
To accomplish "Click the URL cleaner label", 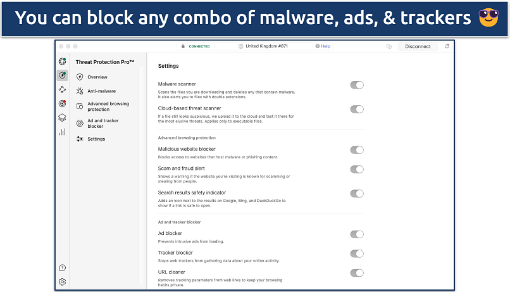I will pos(171,272).
